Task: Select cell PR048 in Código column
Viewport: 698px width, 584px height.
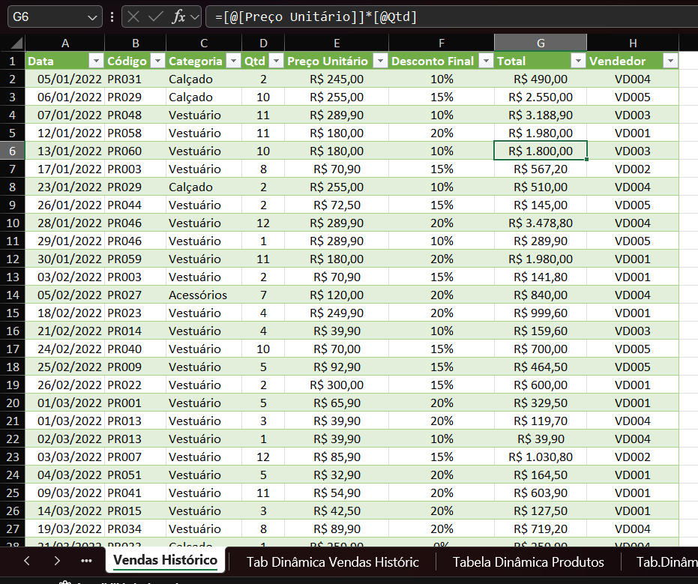Action: click(135, 115)
